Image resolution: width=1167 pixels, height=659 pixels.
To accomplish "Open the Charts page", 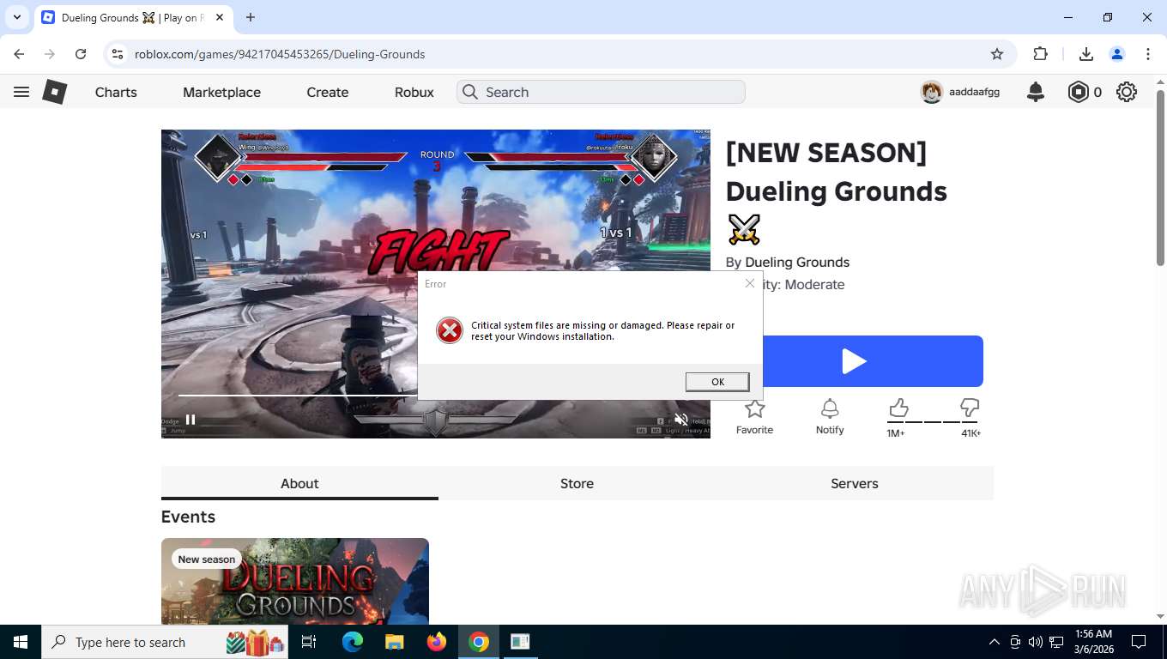I will pos(116,92).
